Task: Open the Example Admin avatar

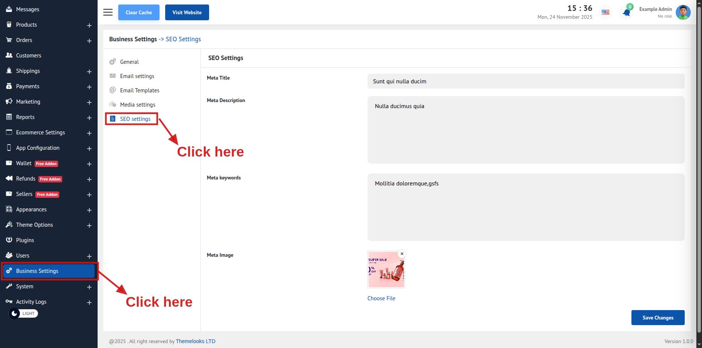Action: tap(682, 12)
